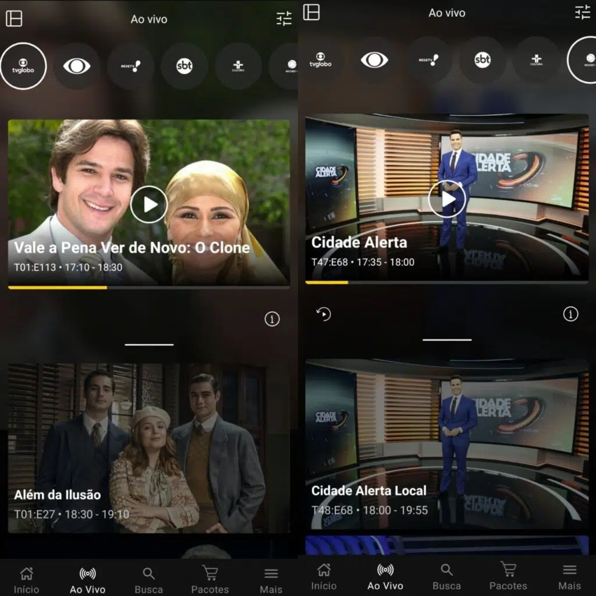Viewport: 596px width, 596px height.
Task: Open the live channel filter settings
Action: point(285,19)
